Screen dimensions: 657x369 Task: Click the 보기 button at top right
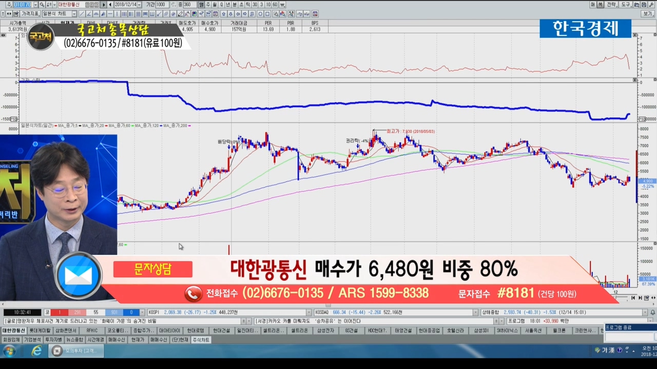point(648,14)
